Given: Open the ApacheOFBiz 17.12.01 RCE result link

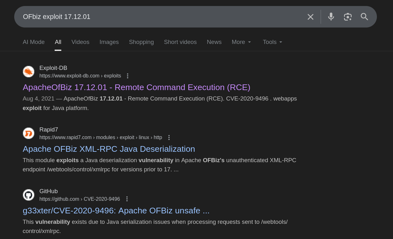Looking at the screenshot, I should pyautogui.click(x=136, y=87).
